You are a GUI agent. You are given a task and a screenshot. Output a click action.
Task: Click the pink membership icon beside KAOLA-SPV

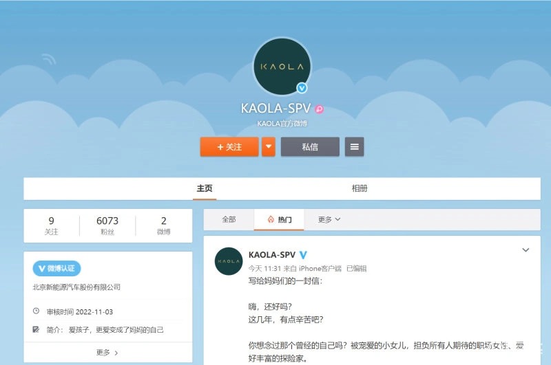pyautogui.click(x=320, y=109)
